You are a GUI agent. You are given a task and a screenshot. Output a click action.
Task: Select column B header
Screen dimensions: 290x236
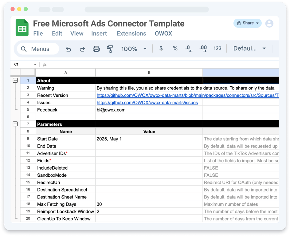[149, 73]
